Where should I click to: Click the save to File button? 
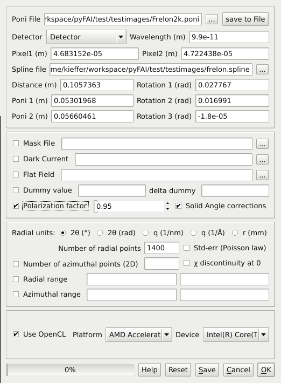(x=245, y=19)
